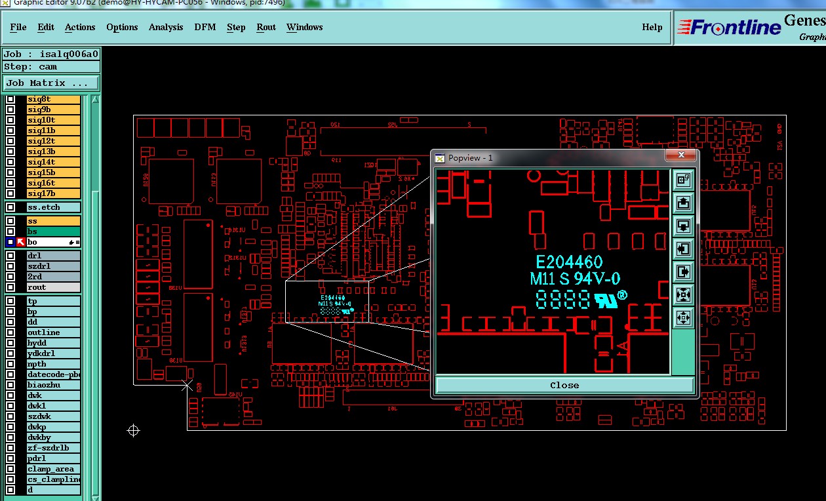Click the hand edit icon on bo layer
The image size is (826, 501).
click(70, 243)
